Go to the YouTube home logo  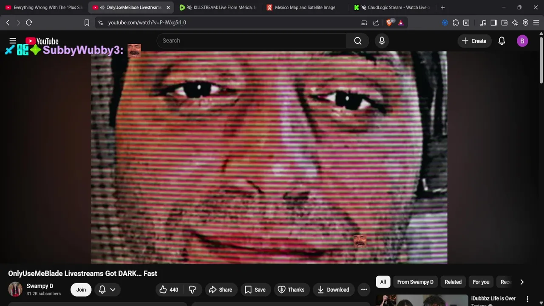pyautogui.click(x=42, y=41)
